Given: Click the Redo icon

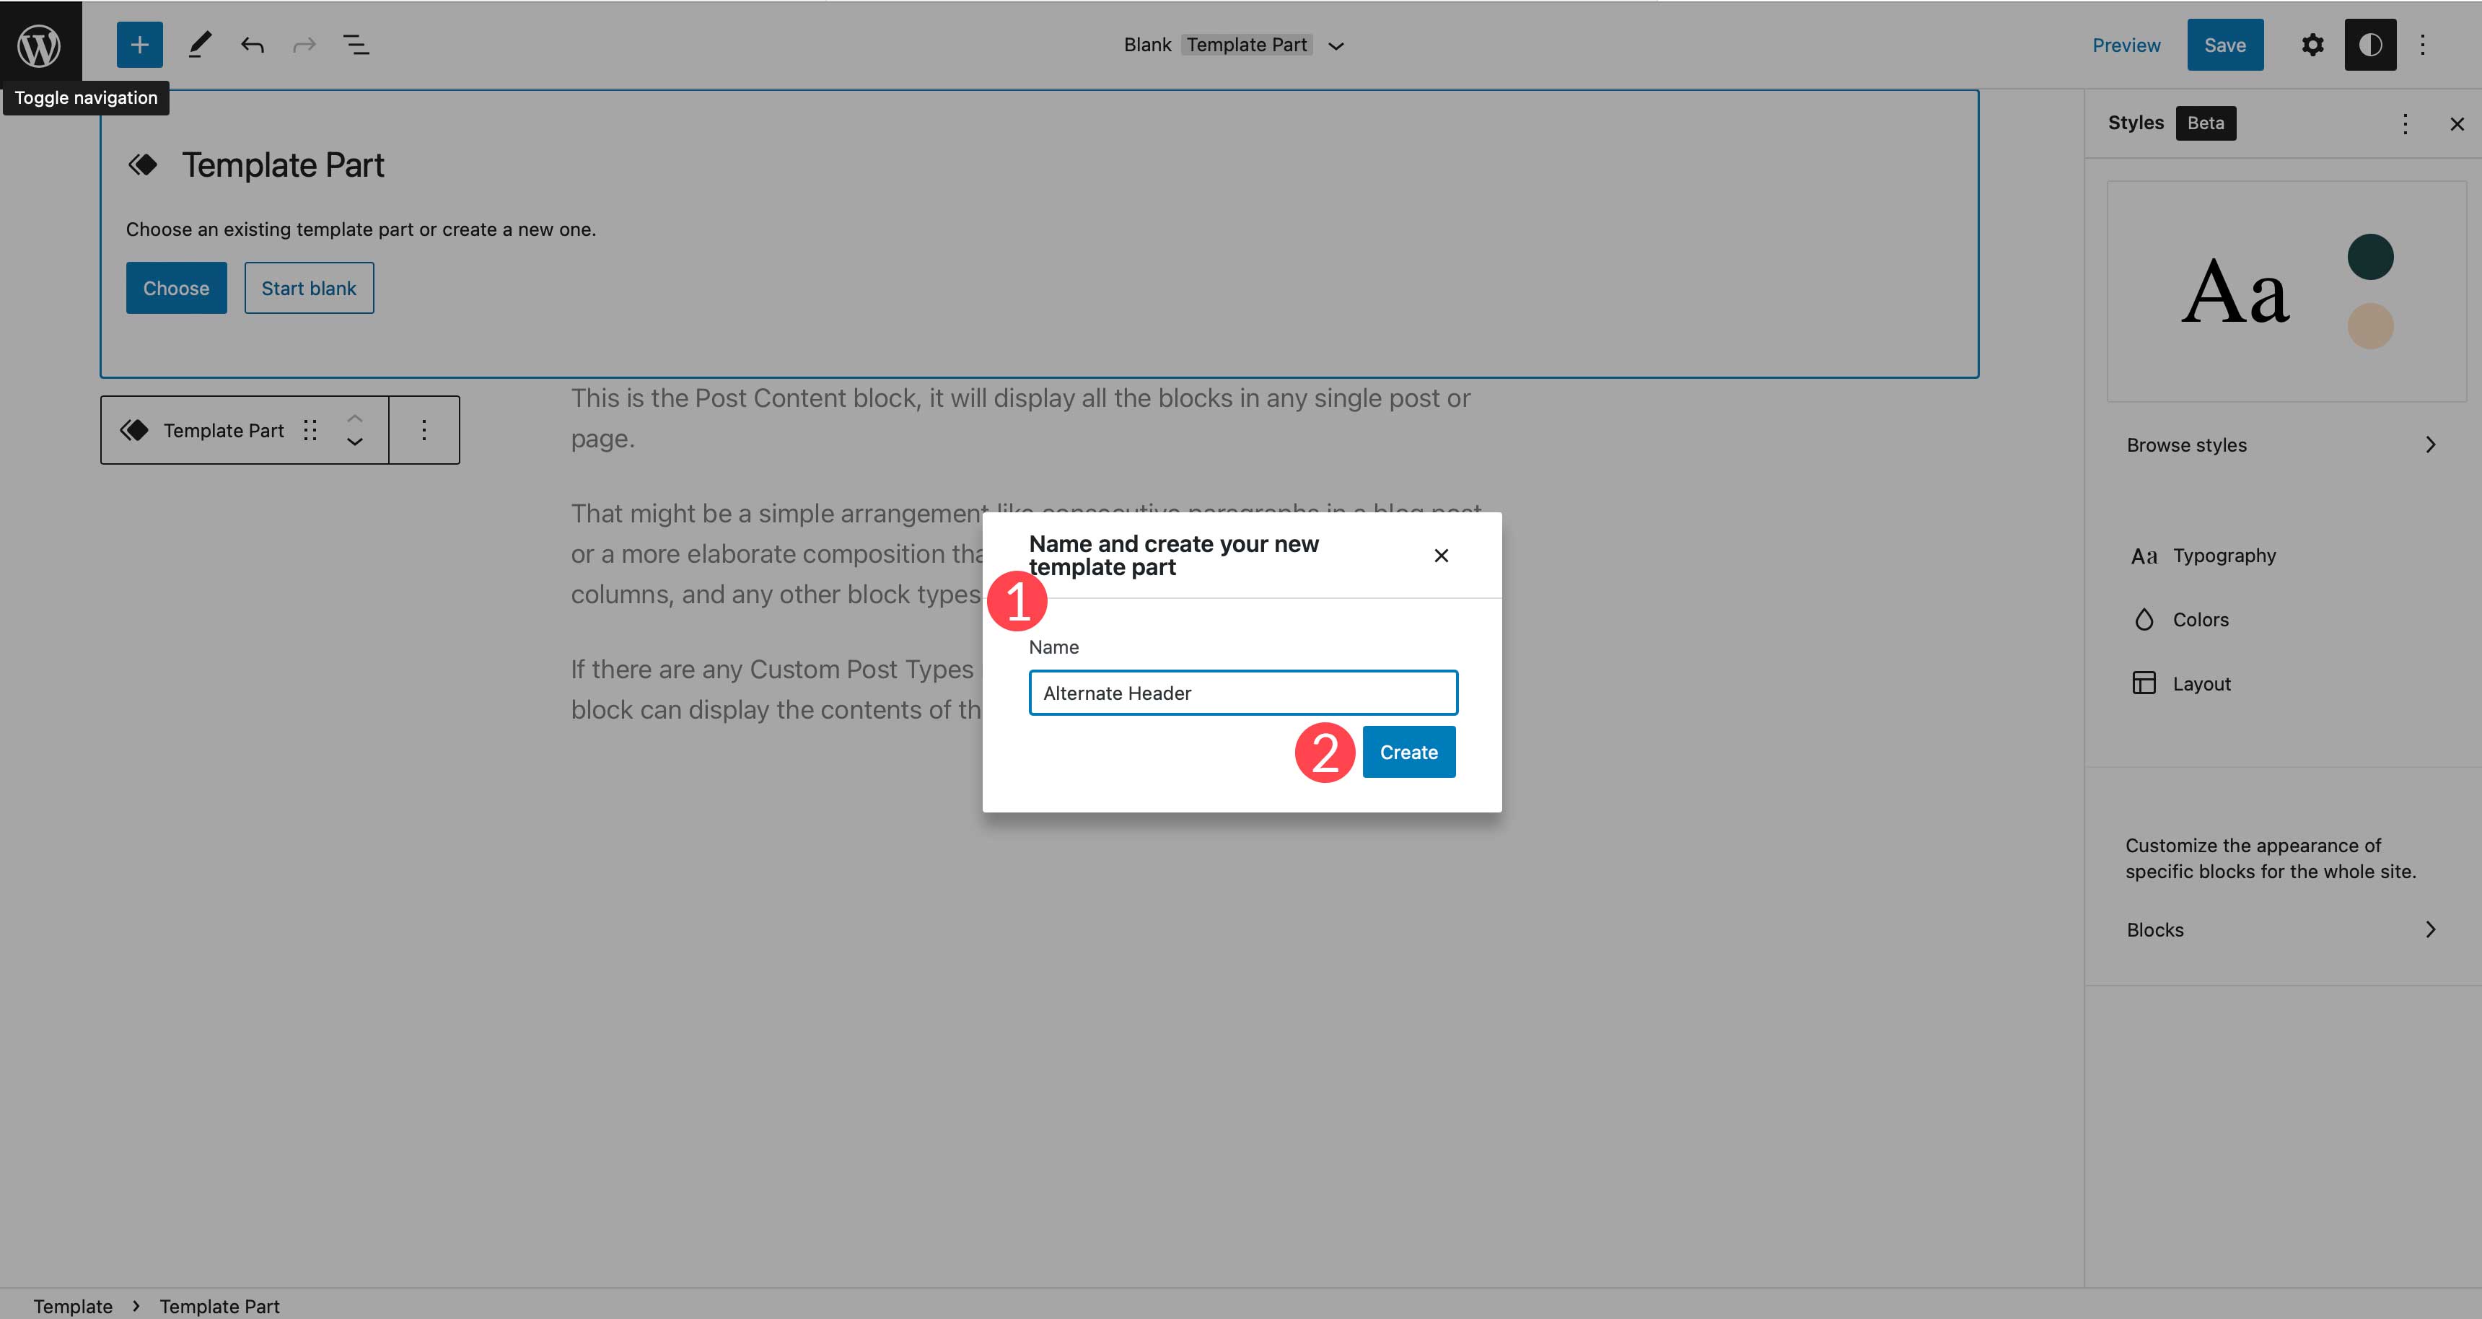Looking at the screenshot, I should pos(304,44).
